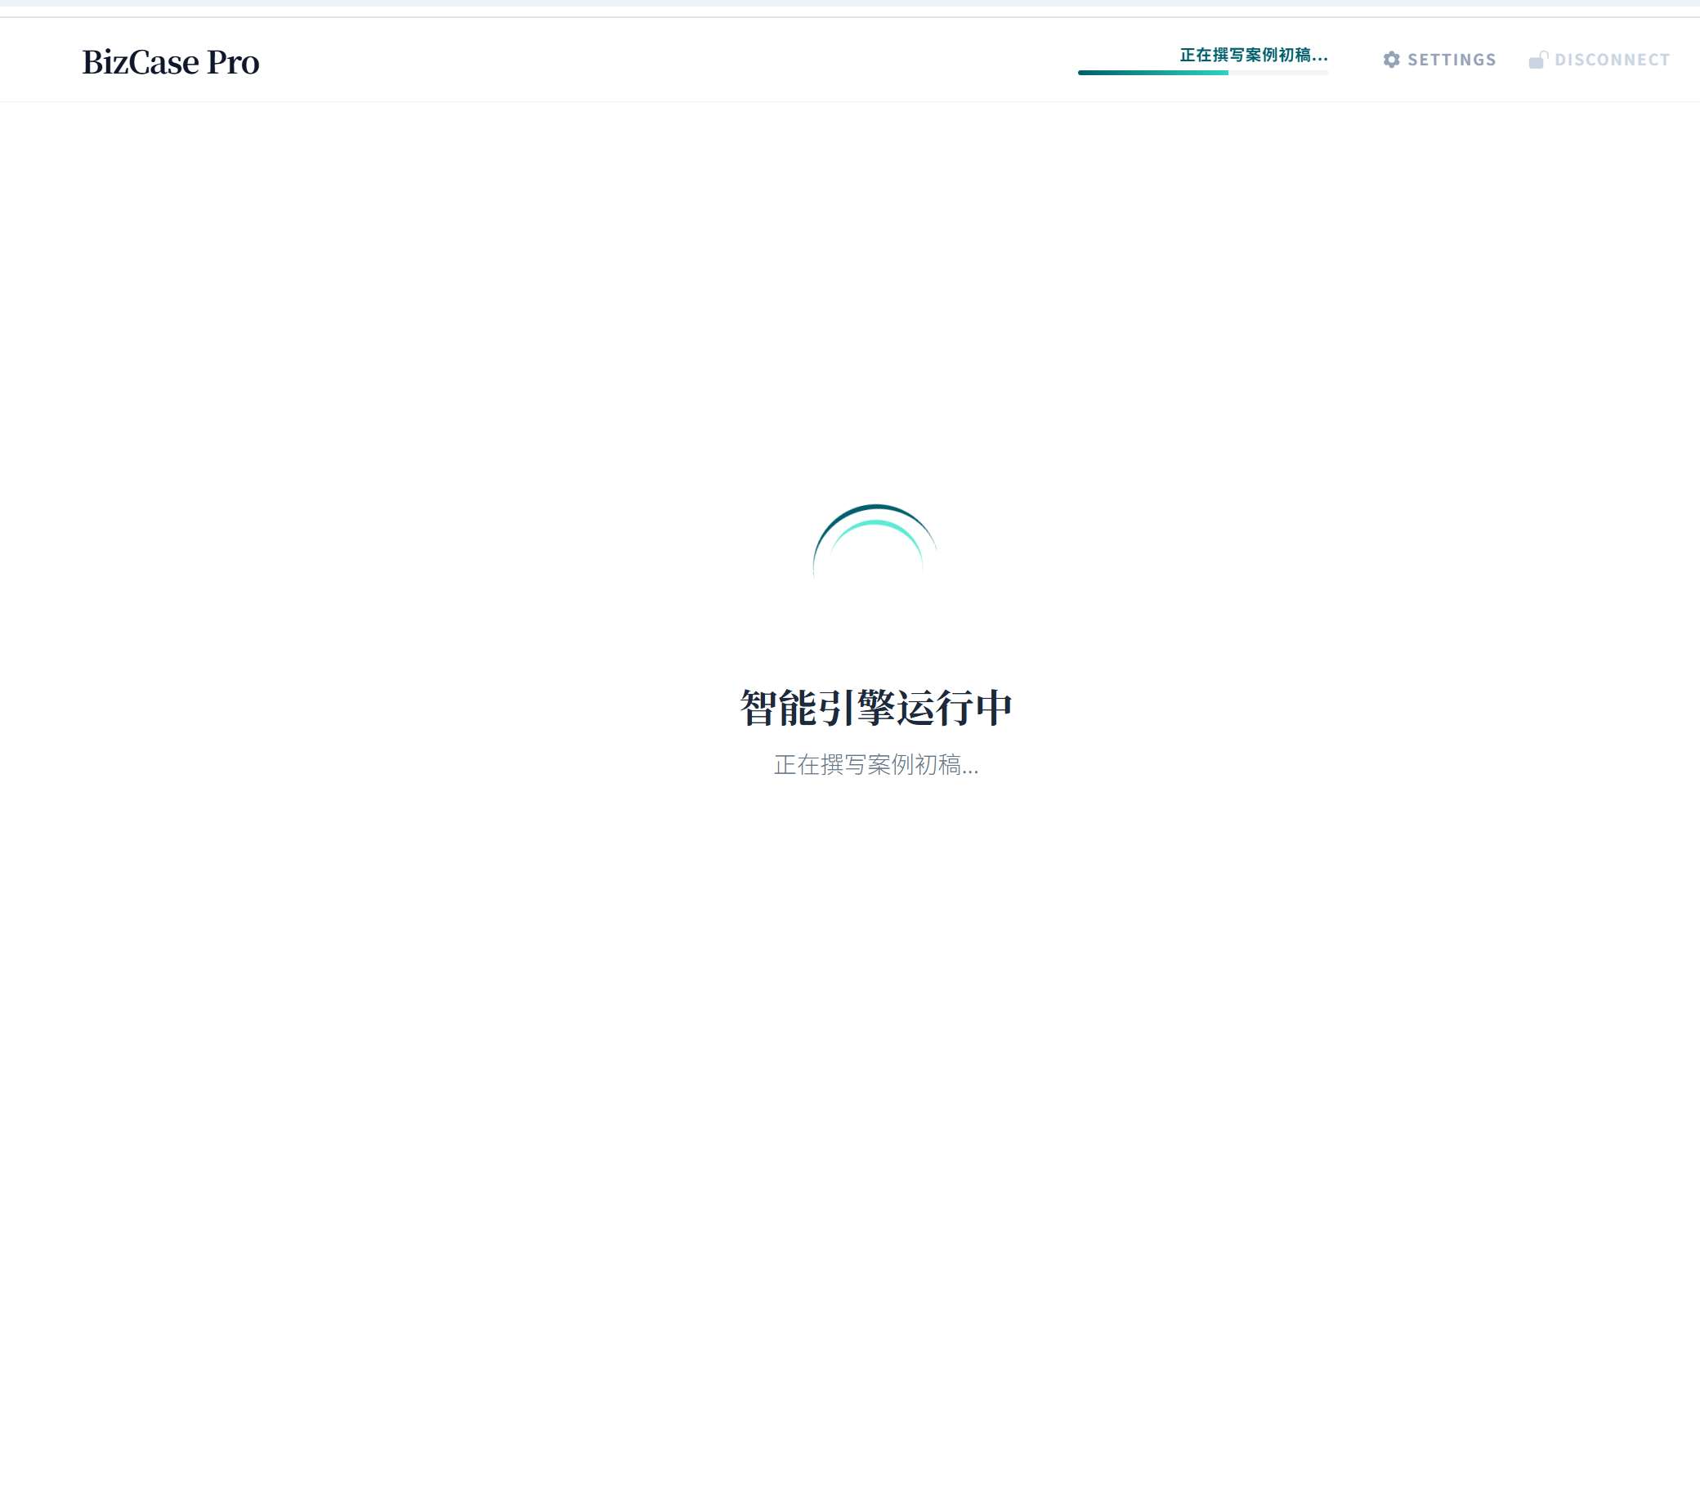Click the open padlock disconnect icon
The width and height of the screenshot is (1700, 1512).
[1538, 60]
